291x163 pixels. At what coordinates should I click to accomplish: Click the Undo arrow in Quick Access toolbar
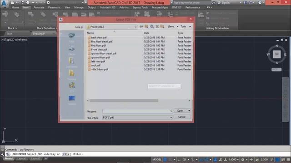click(33, 3)
